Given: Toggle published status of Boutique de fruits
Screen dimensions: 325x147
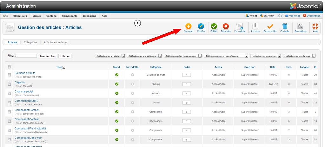Looking at the screenshot, I should [x=117, y=75].
